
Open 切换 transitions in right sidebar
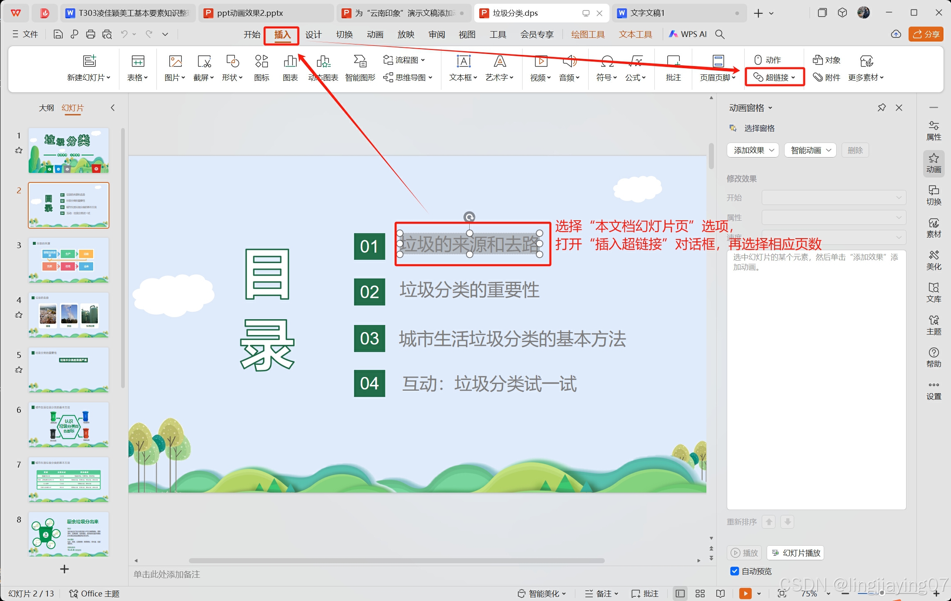[x=934, y=195]
